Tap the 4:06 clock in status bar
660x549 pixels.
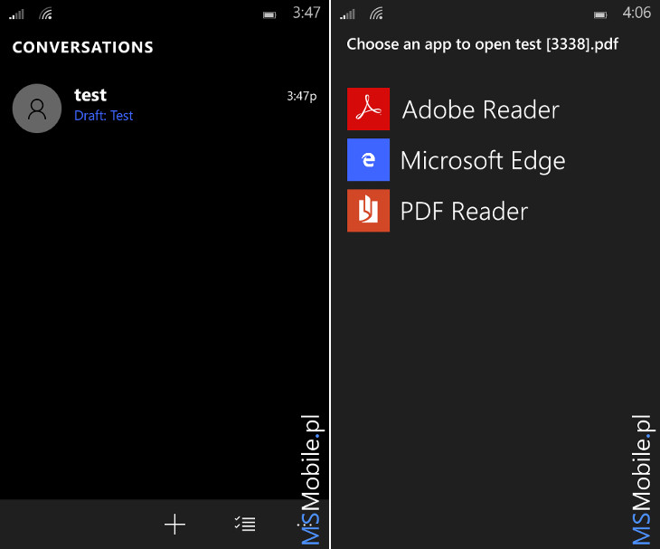click(636, 13)
